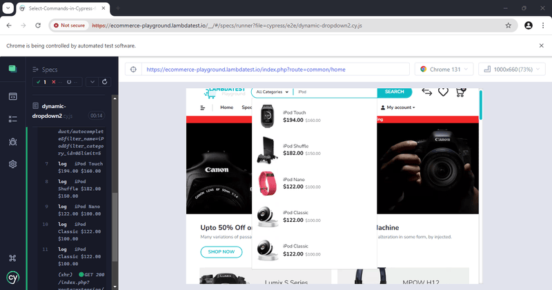Click the iPod search input field
552x290 pixels.
click(x=335, y=92)
